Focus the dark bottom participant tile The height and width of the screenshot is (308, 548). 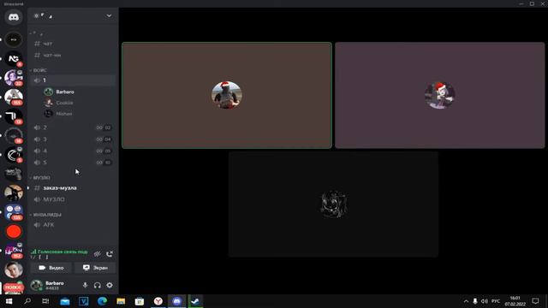click(333, 204)
